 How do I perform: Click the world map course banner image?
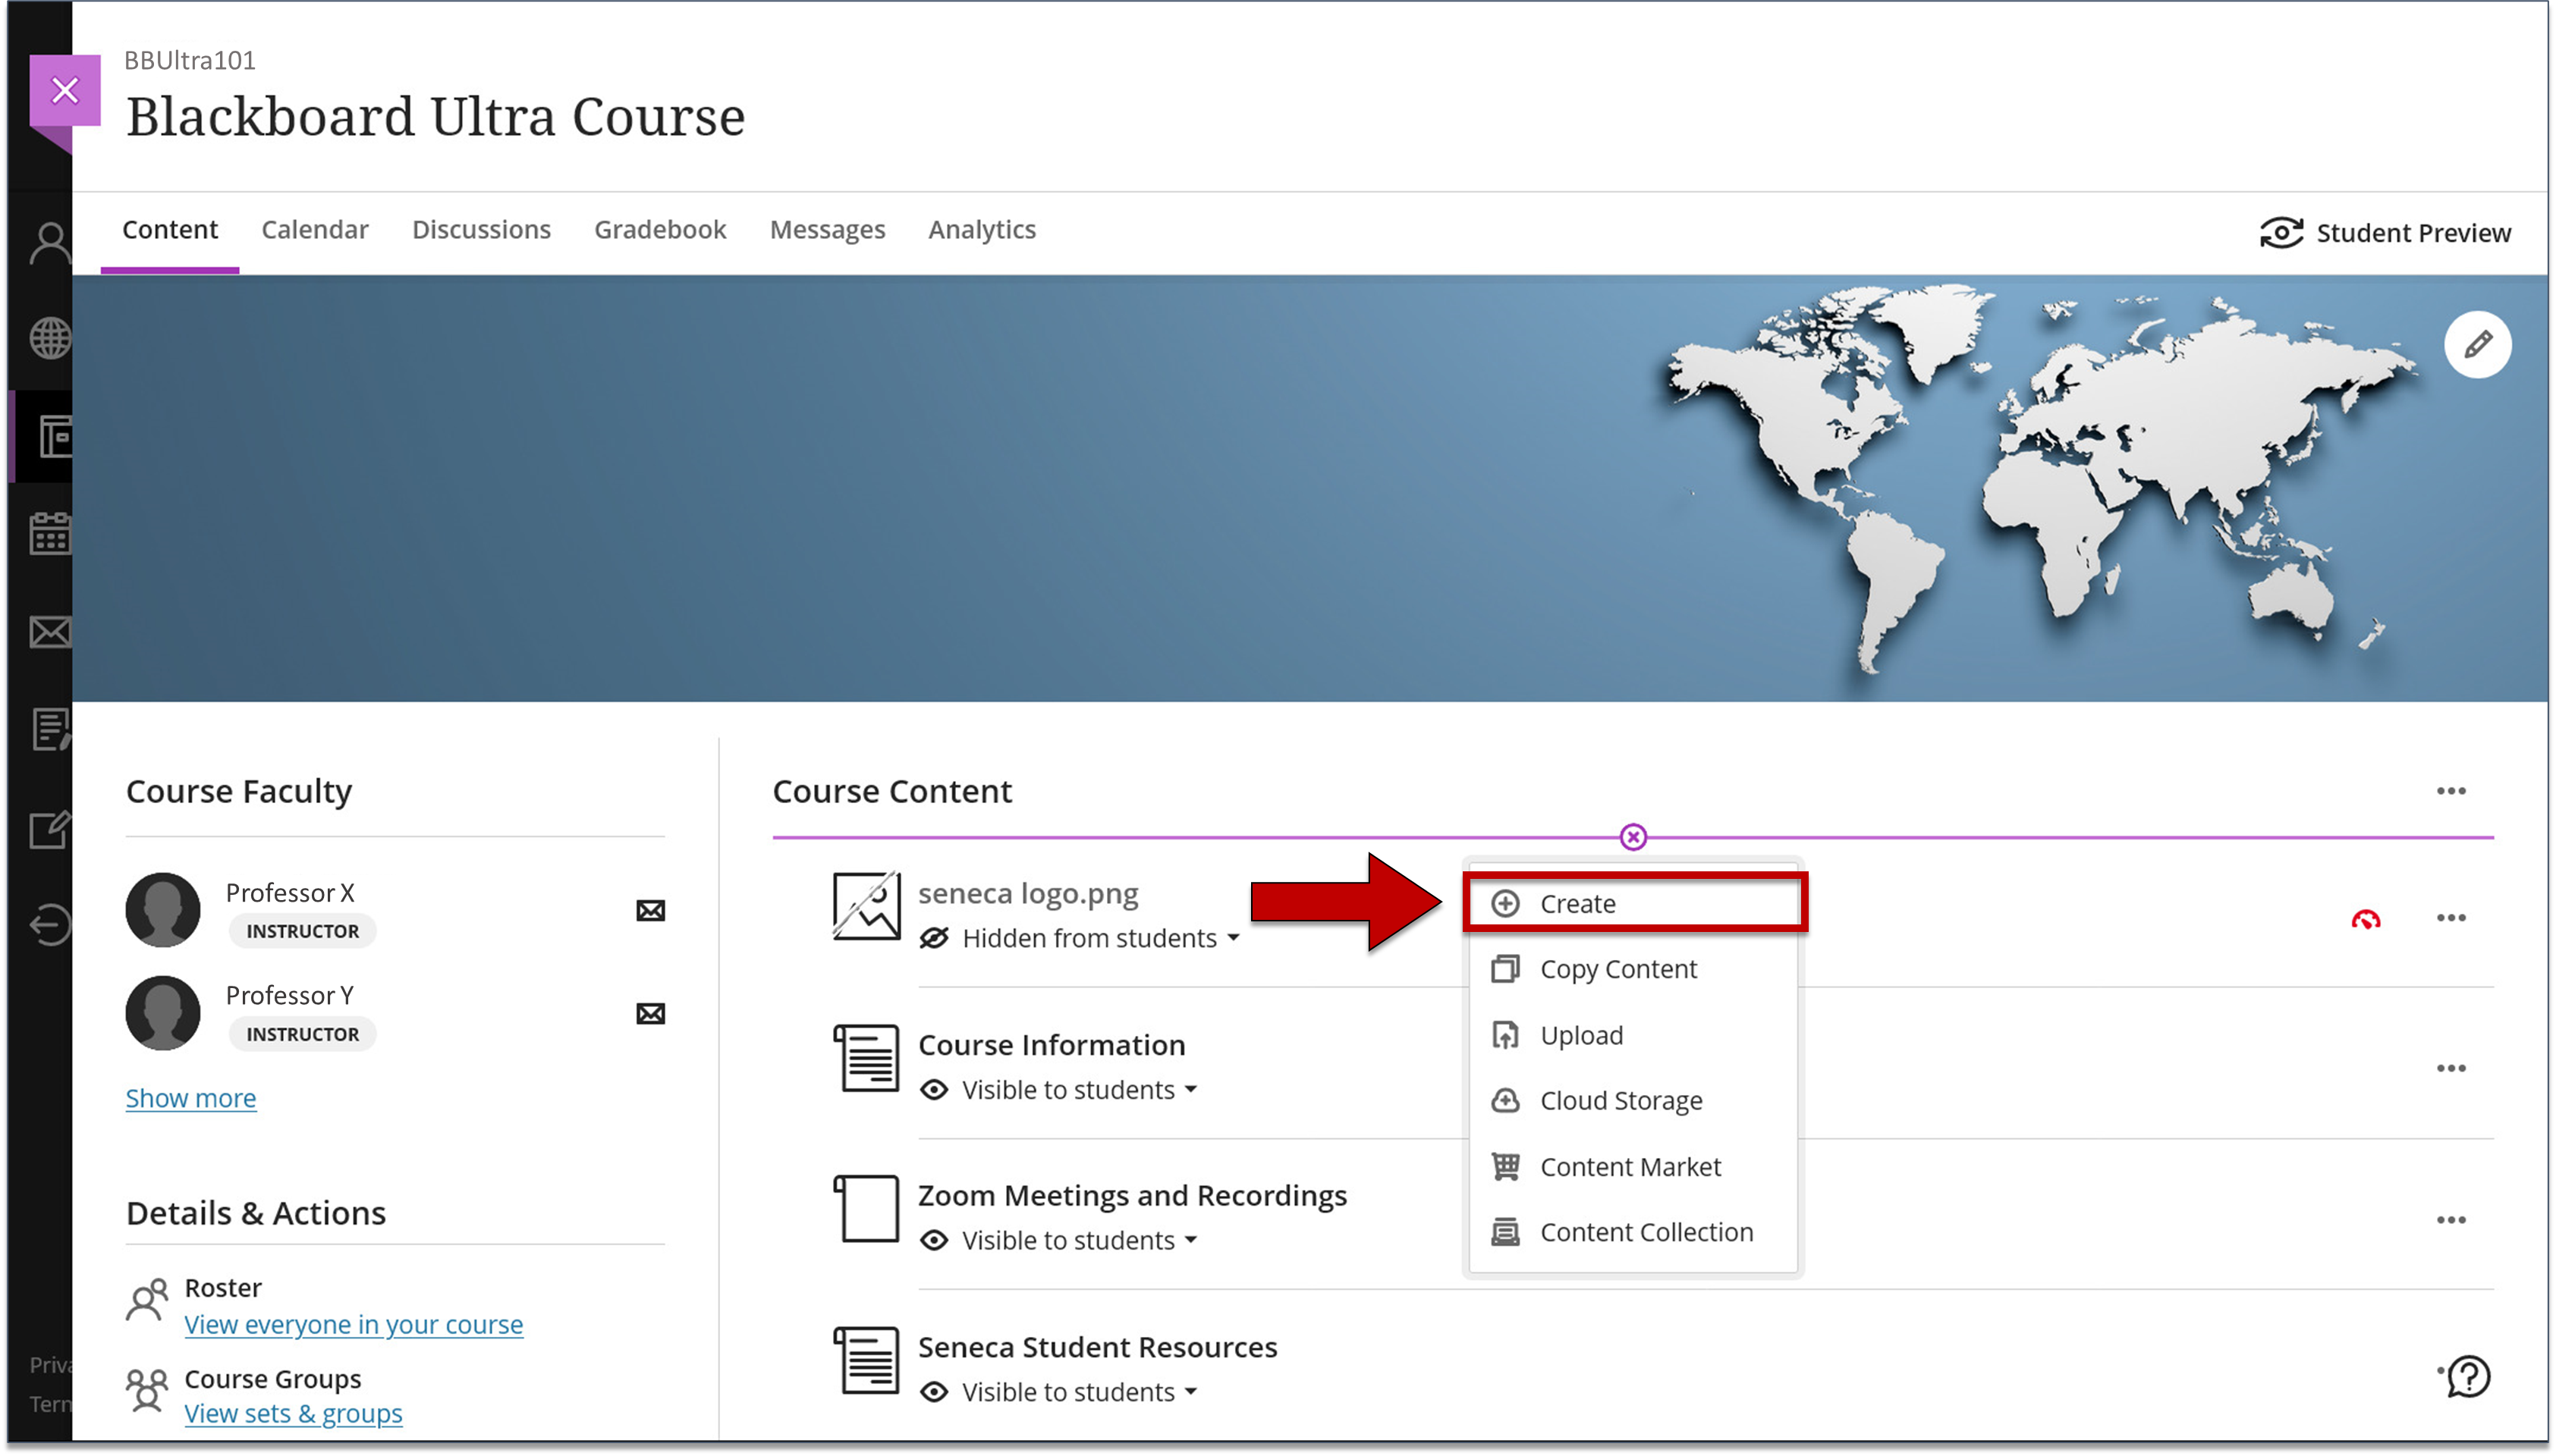point(1309,488)
